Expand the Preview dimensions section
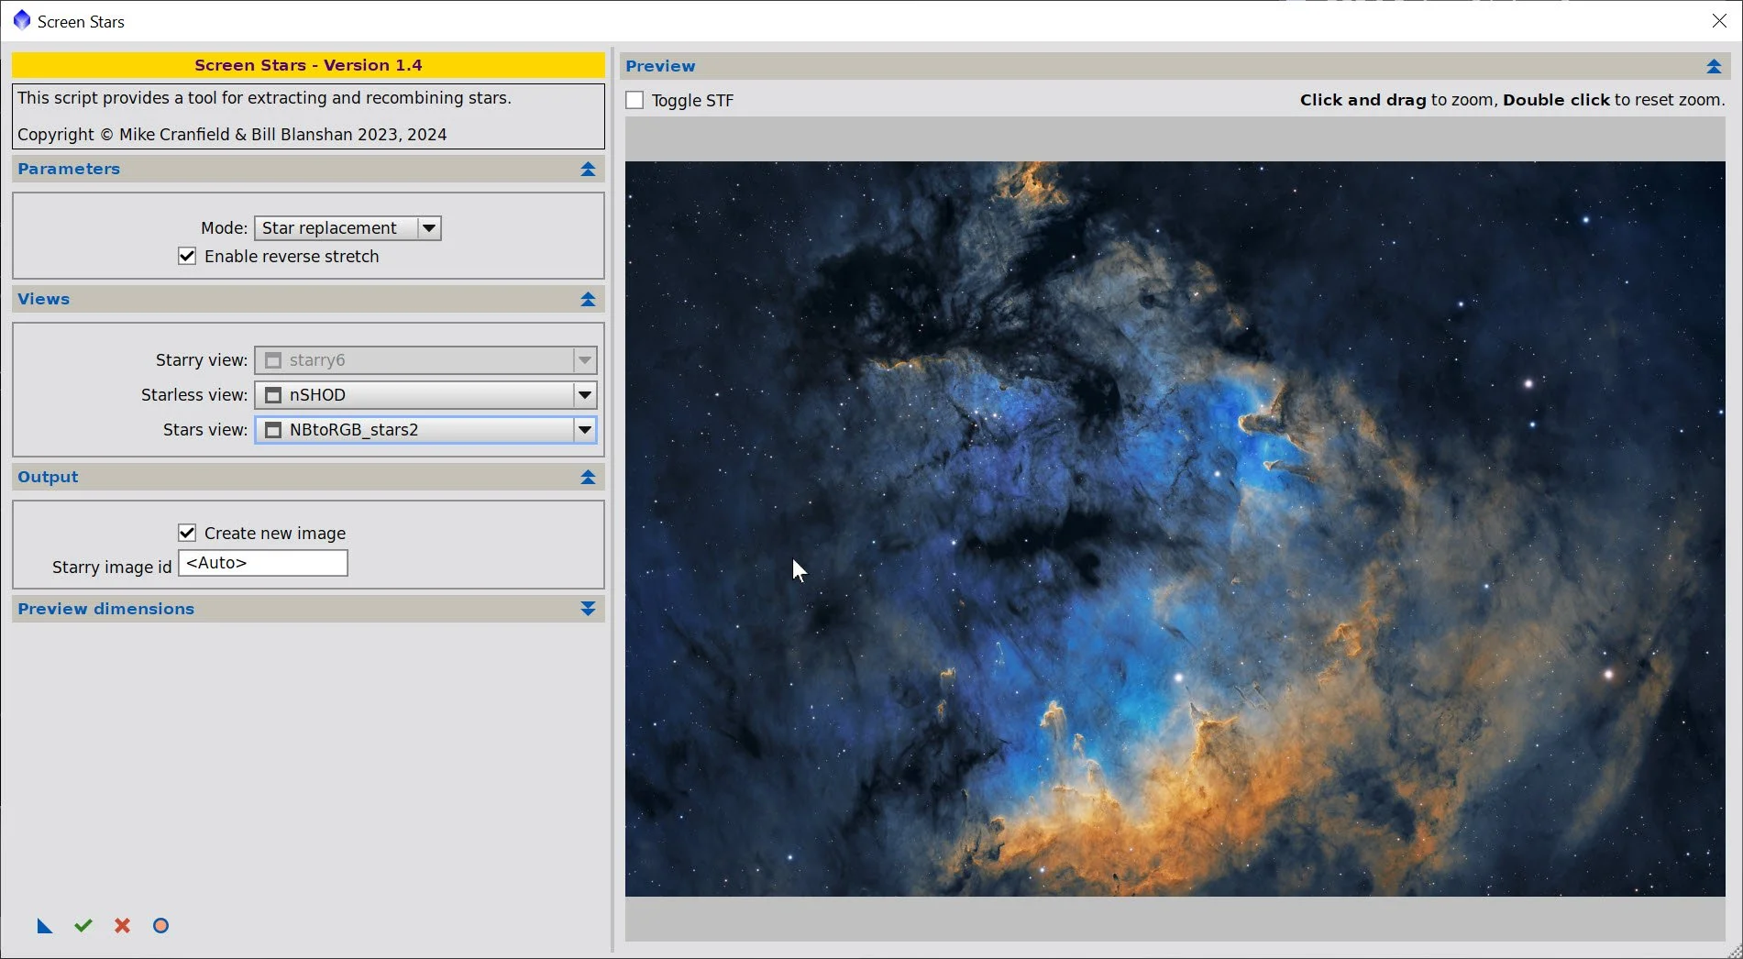This screenshot has width=1743, height=959. (x=588, y=610)
